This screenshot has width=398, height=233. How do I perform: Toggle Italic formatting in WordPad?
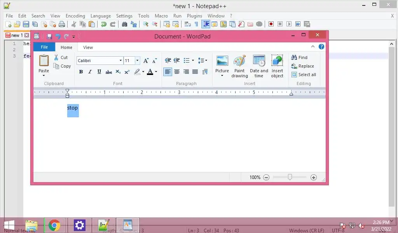pyautogui.click(x=90, y=72)
